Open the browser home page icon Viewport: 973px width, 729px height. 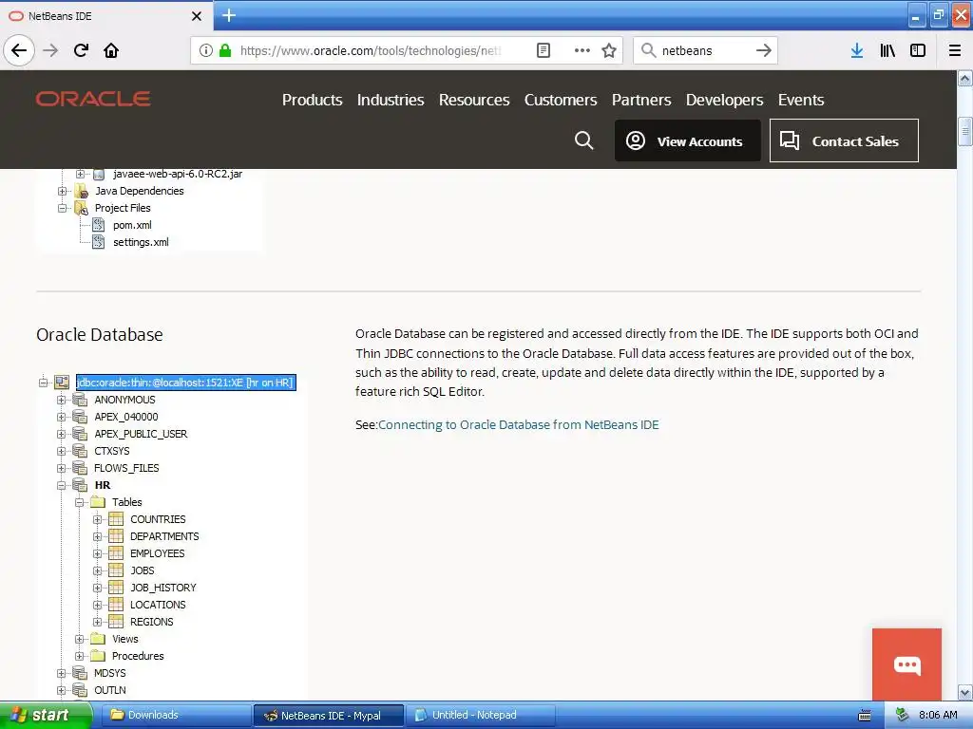(111, 50)
